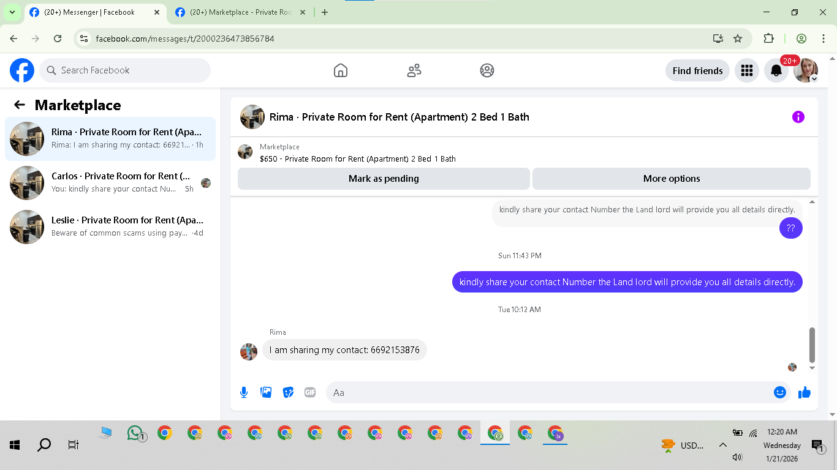The image size is (837, 470).
Task: Open the GIF picker
Action: pyautogui.click(x=310, y=392)
